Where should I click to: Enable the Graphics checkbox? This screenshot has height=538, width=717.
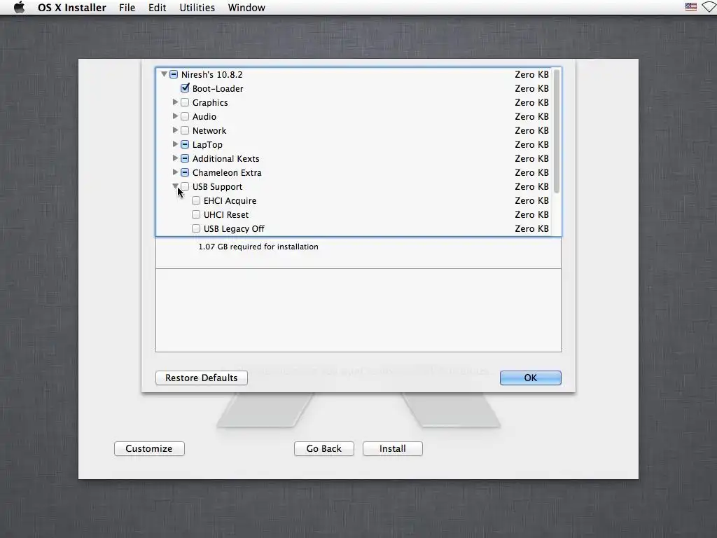click(185, 102)
